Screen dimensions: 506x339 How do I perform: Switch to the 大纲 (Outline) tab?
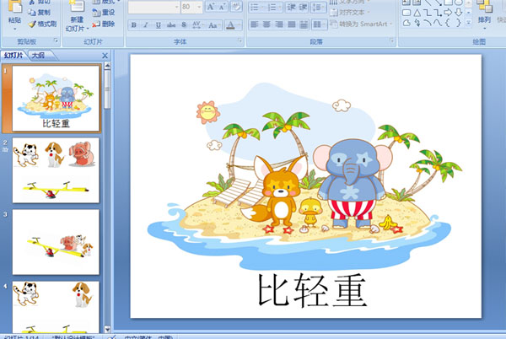[38, 56]
